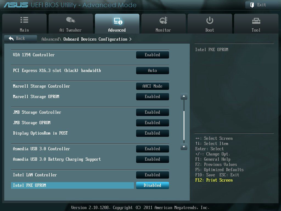
Task: Switch to Ai Tweaker tab
Action: pyautogui.click(x=71, y=24)
